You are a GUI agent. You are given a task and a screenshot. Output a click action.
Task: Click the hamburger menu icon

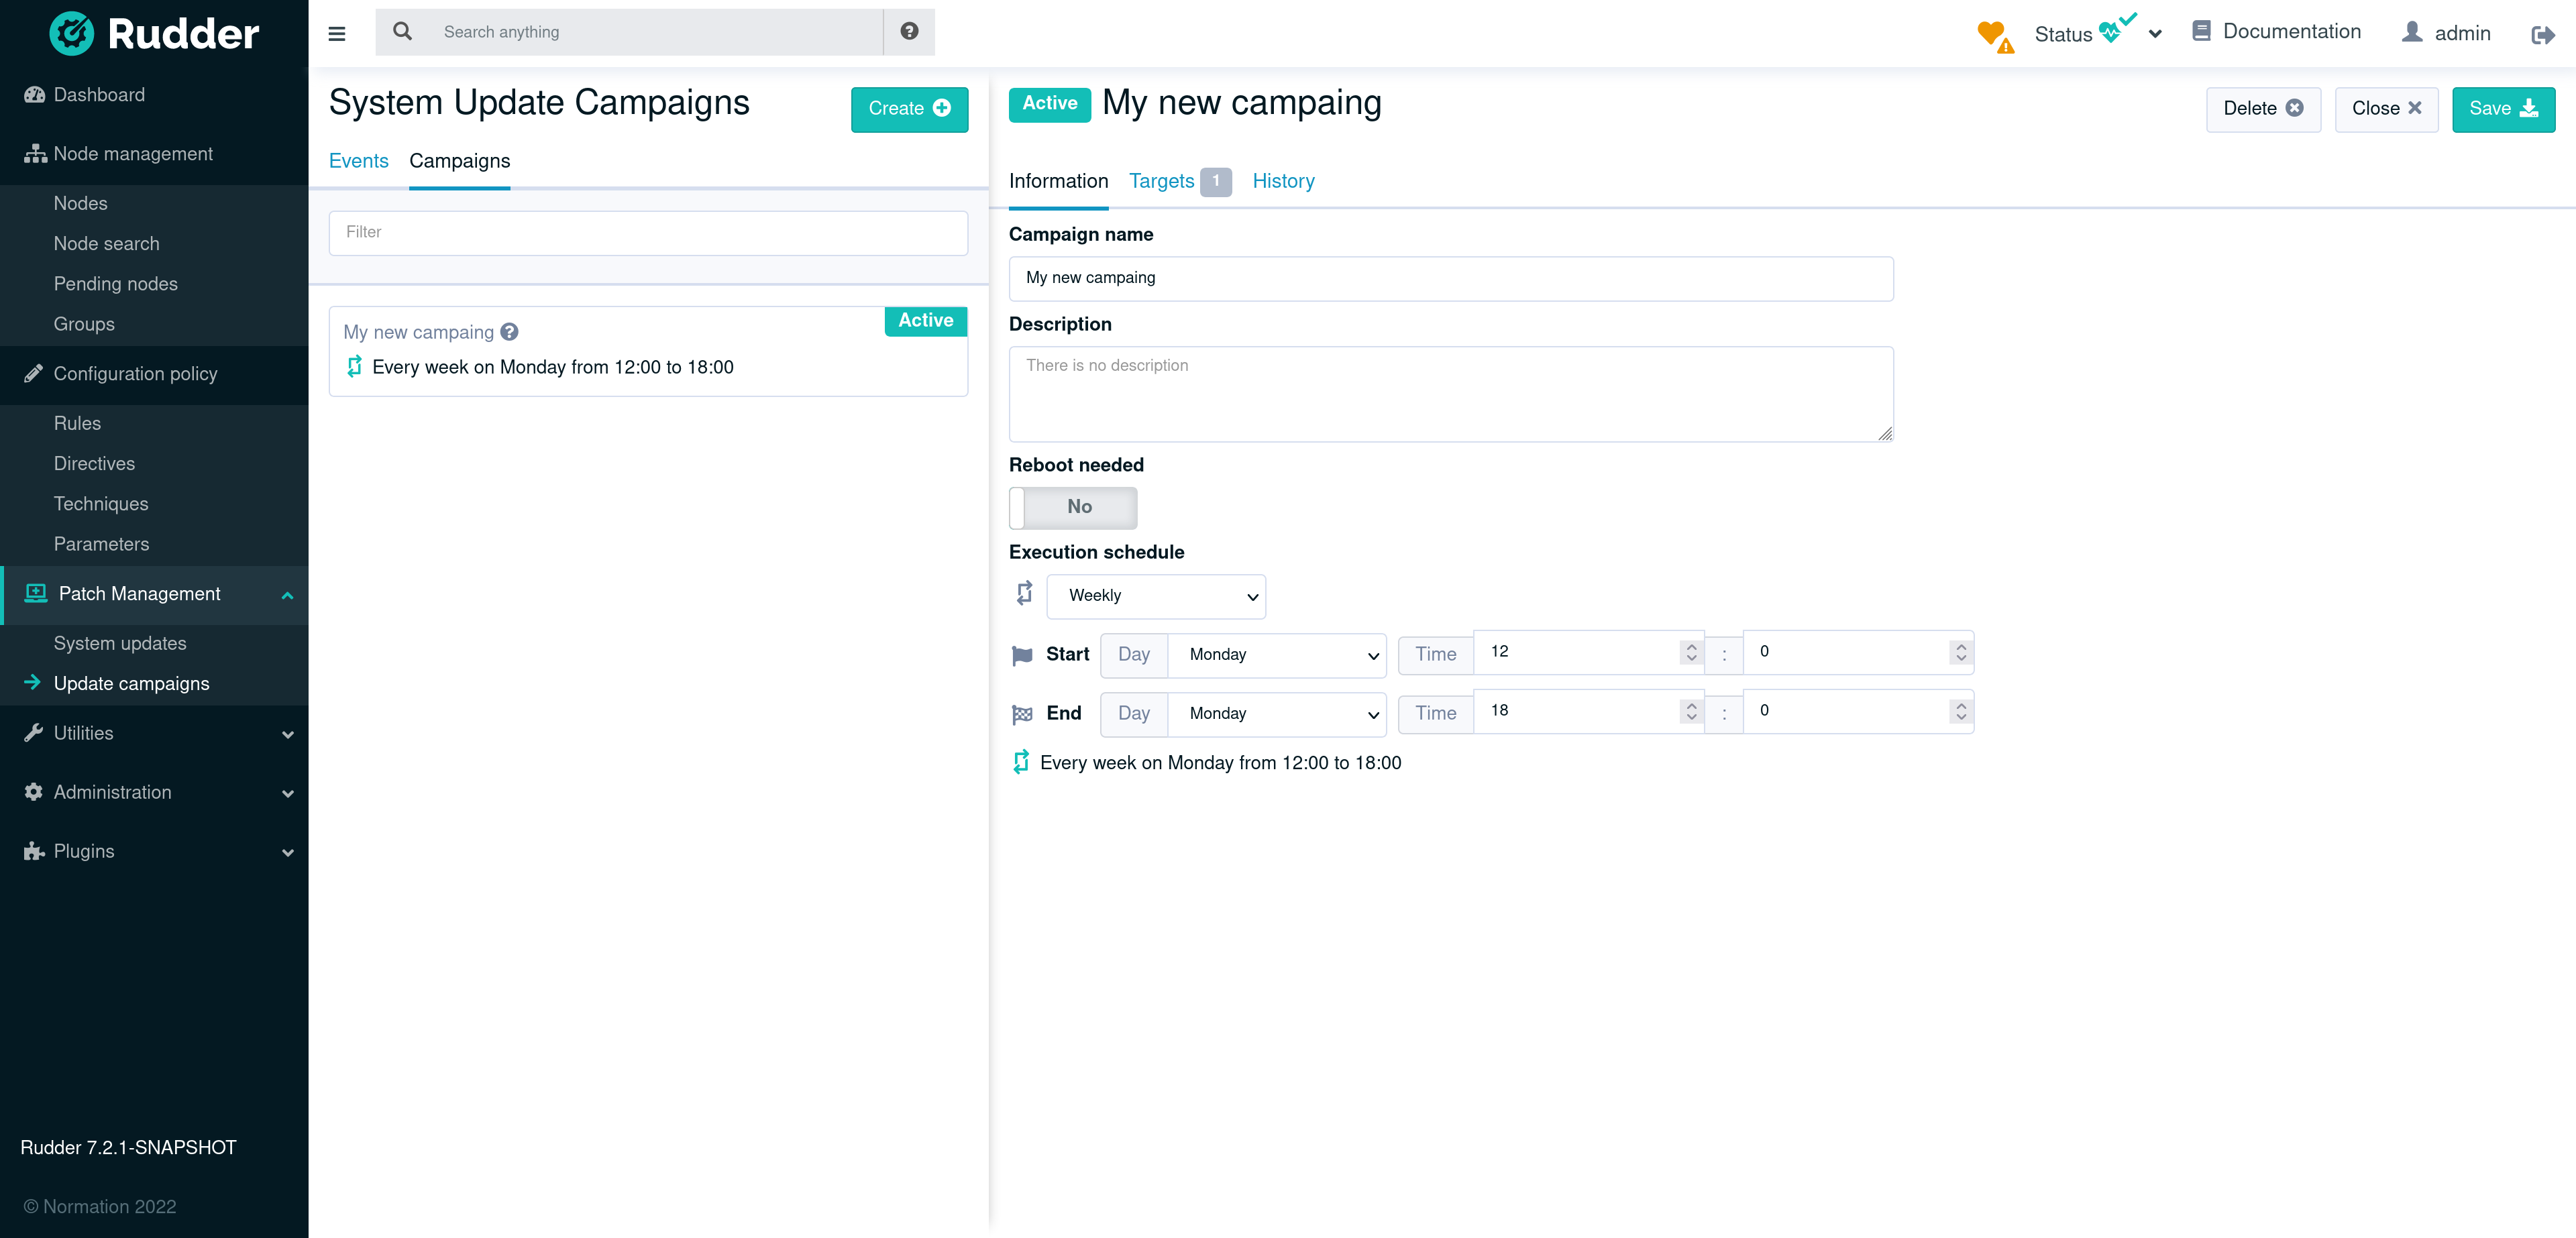click(337, 33)
